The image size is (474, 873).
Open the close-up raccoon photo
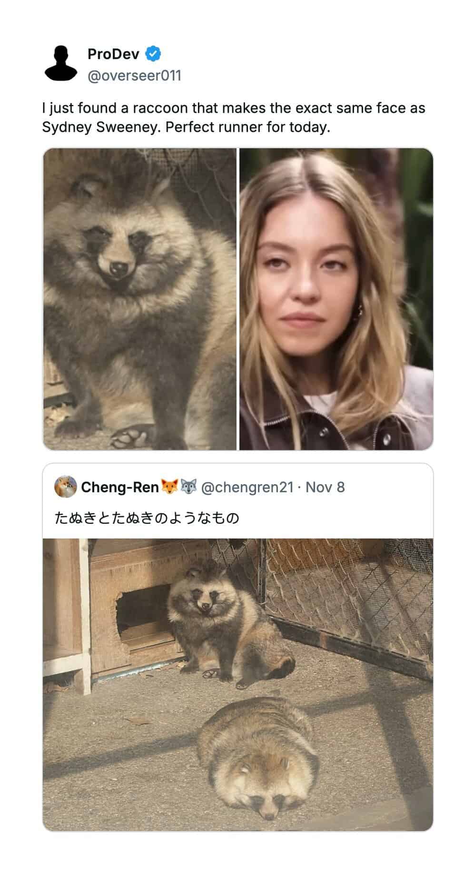point(139,299)
